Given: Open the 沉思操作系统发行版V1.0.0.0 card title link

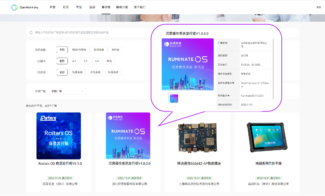Looking at the screenshot, I should 130,163.
